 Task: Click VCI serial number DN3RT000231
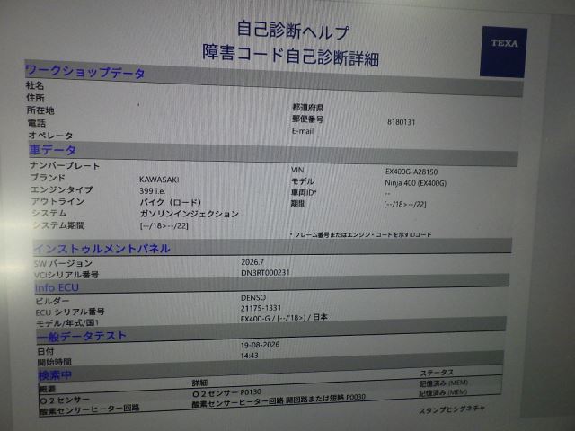(265, 273)
